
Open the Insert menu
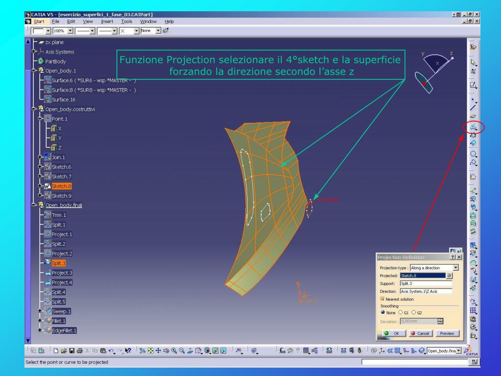107,22
